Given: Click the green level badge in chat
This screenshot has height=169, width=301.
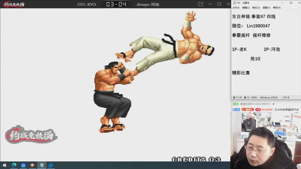Looking at the screenshot, I should coord(236,104).
